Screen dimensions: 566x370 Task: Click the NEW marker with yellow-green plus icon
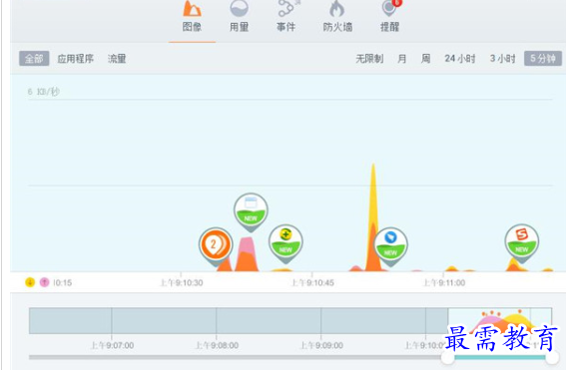click(x=285, y=242)
